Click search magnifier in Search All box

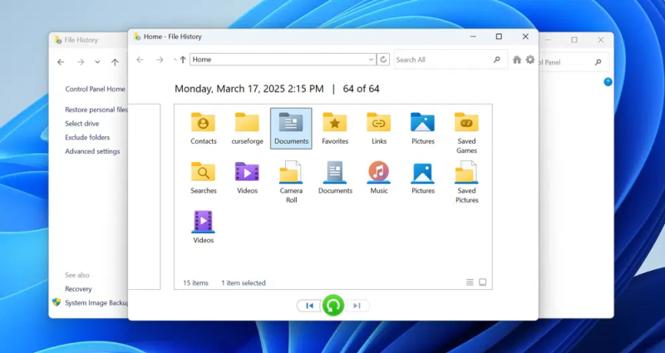496,60
